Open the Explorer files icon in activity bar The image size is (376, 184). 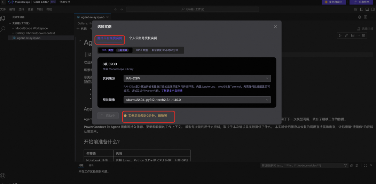coord(3,18)
